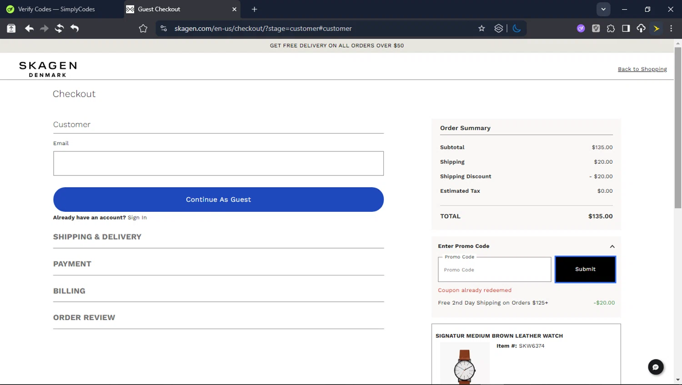Open a new tab with plus button
This screenshot has height=385, width=682.
pyautogui.click(x=254, y=9)
